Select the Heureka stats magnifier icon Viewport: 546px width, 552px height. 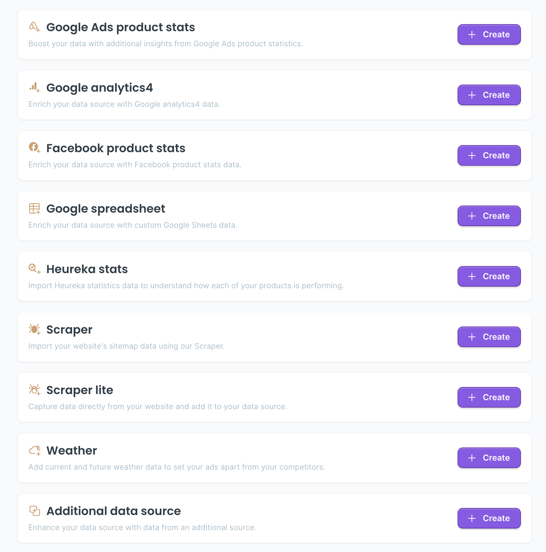tap(34, 269)
